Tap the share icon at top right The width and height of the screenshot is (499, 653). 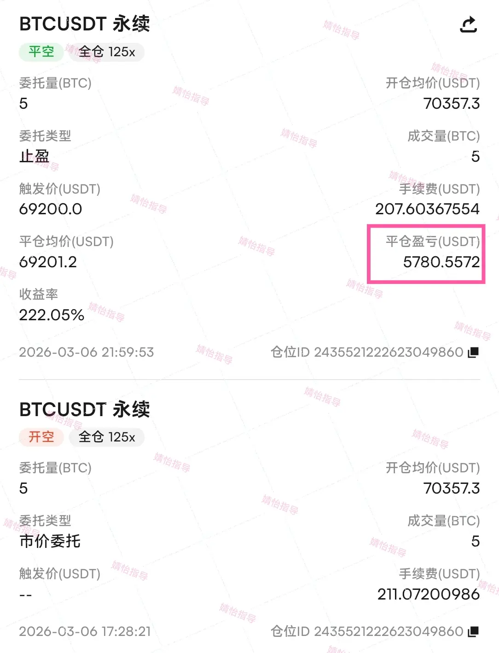[469, 24]
